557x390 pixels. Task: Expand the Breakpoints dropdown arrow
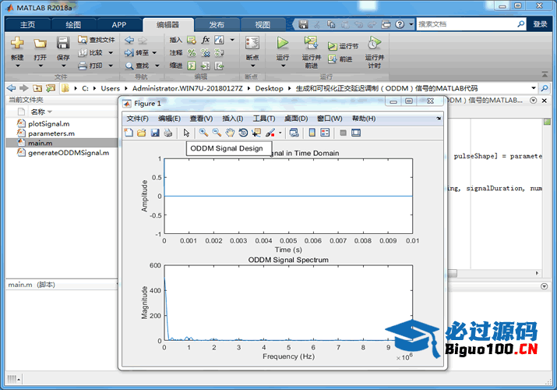tap(252, 66)
